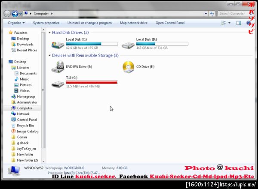This screenshot has width=258, height=189.
Task: Click navigation pane scroll up arrow
Action: point(43,30)
